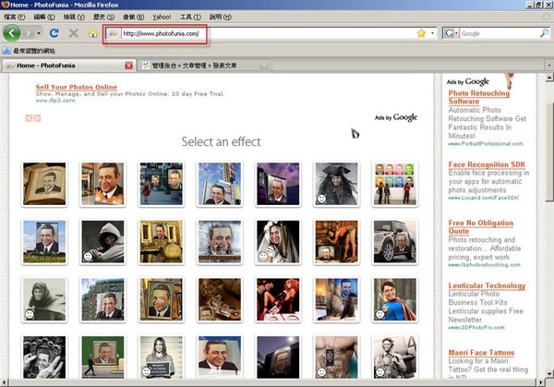Click www.PortraitProfessional.com link

(x=486, y=144)
